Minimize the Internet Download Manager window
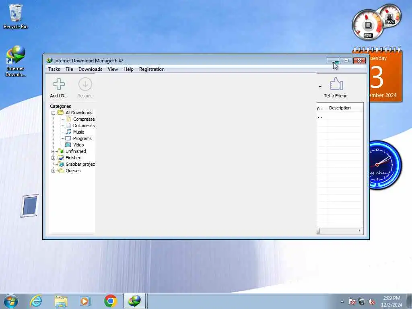 333,61
